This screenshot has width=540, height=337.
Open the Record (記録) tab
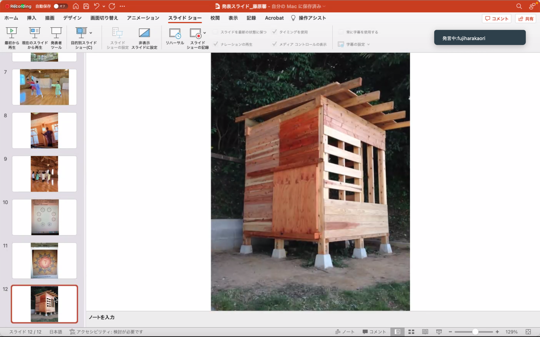point(251,18)
